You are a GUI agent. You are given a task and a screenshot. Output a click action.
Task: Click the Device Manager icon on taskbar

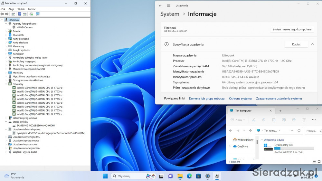[217, 176]
